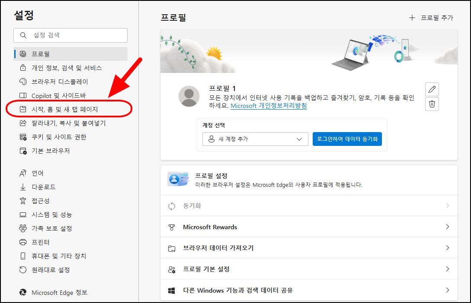Click the 프로필 sidebar icon
This screenshot has height=303, width=471.
click(23, 54)
